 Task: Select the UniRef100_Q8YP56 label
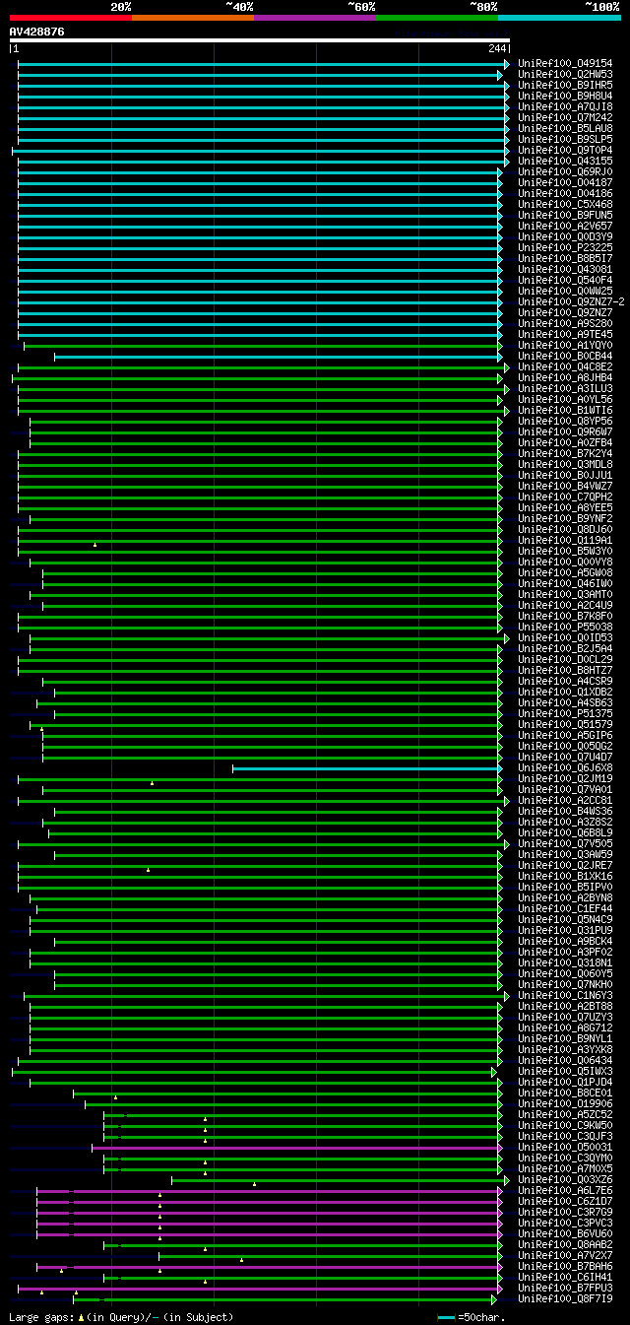pyautogui.click(x=565, y=422)
